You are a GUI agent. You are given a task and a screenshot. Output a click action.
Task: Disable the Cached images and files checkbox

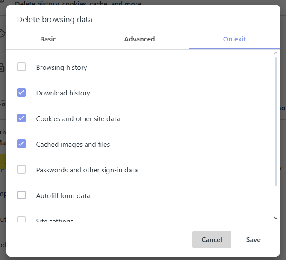pos(21,144)
